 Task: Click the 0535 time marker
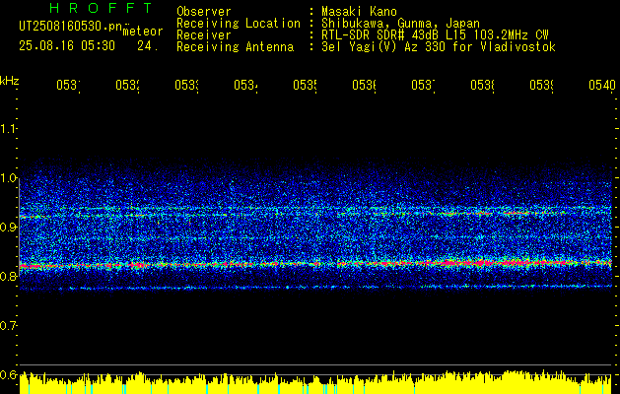coord(305,85)
